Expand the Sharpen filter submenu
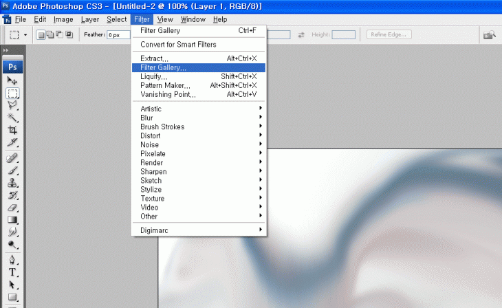Screen dimensions: 502x308 [x=199, y=172]
